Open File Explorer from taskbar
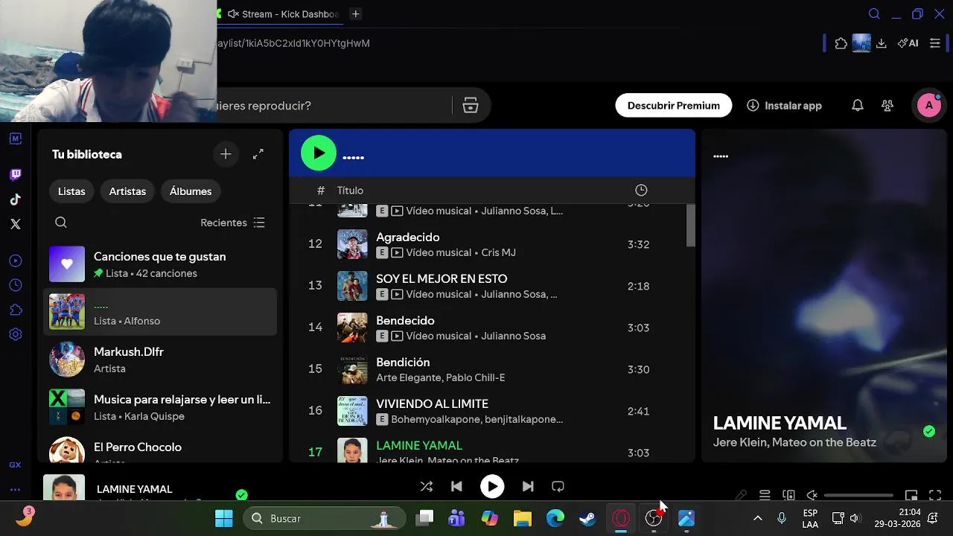This screenshot has height=536, width=953. click(523, 518)
